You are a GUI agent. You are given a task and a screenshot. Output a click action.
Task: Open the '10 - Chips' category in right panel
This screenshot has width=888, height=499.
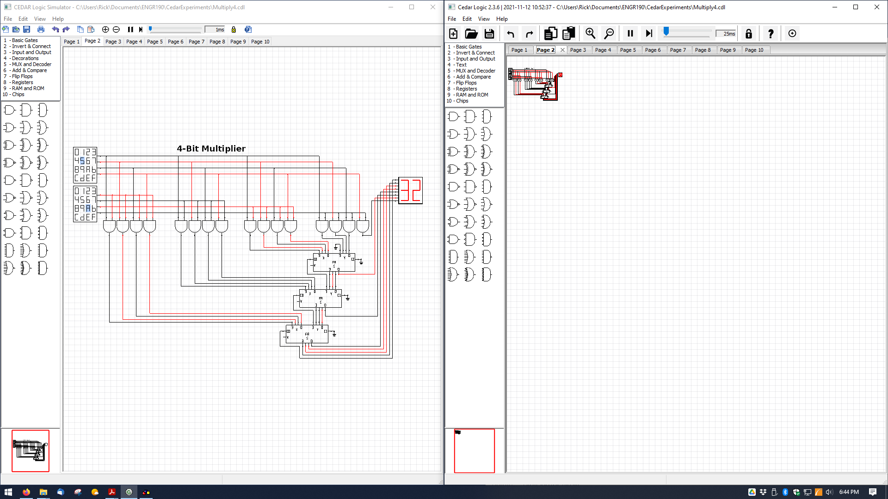458,101
